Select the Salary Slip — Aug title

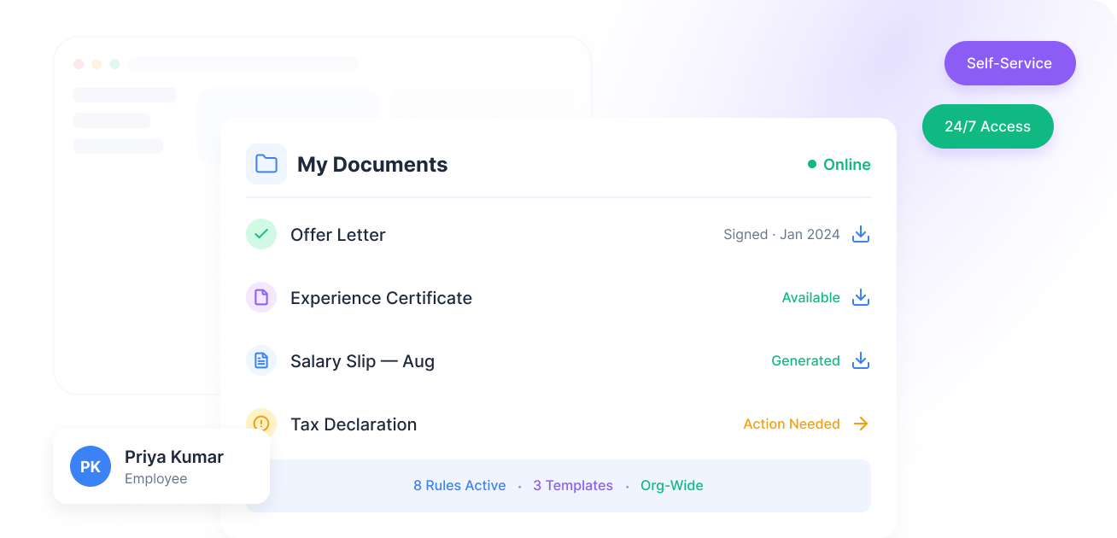click(x=362, y=361)
